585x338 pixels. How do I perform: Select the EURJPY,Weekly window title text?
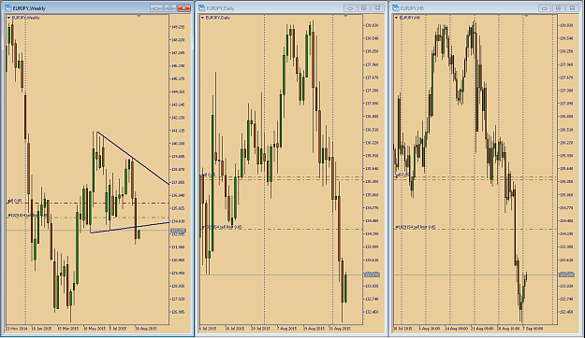click(x=29, y=8)
